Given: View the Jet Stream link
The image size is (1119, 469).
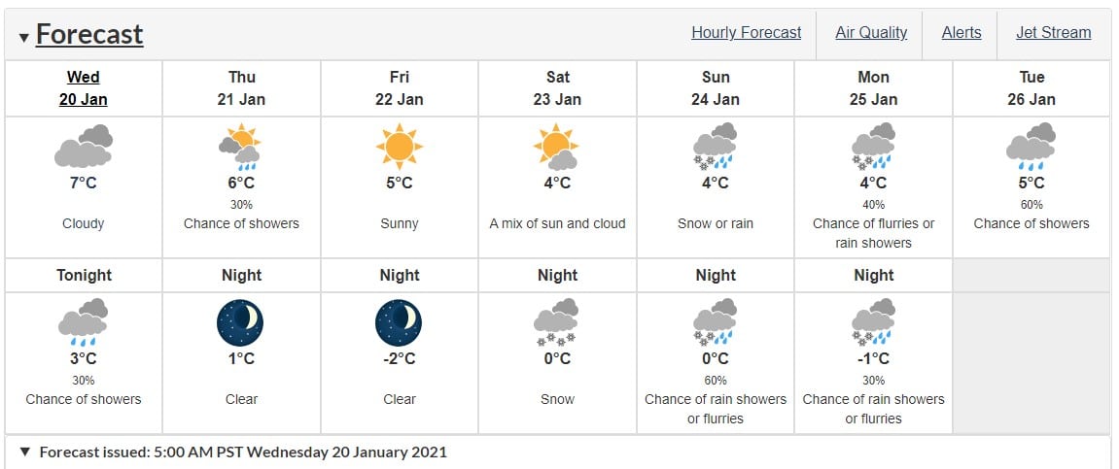Looking at the screenshot, I should 1054,33.
